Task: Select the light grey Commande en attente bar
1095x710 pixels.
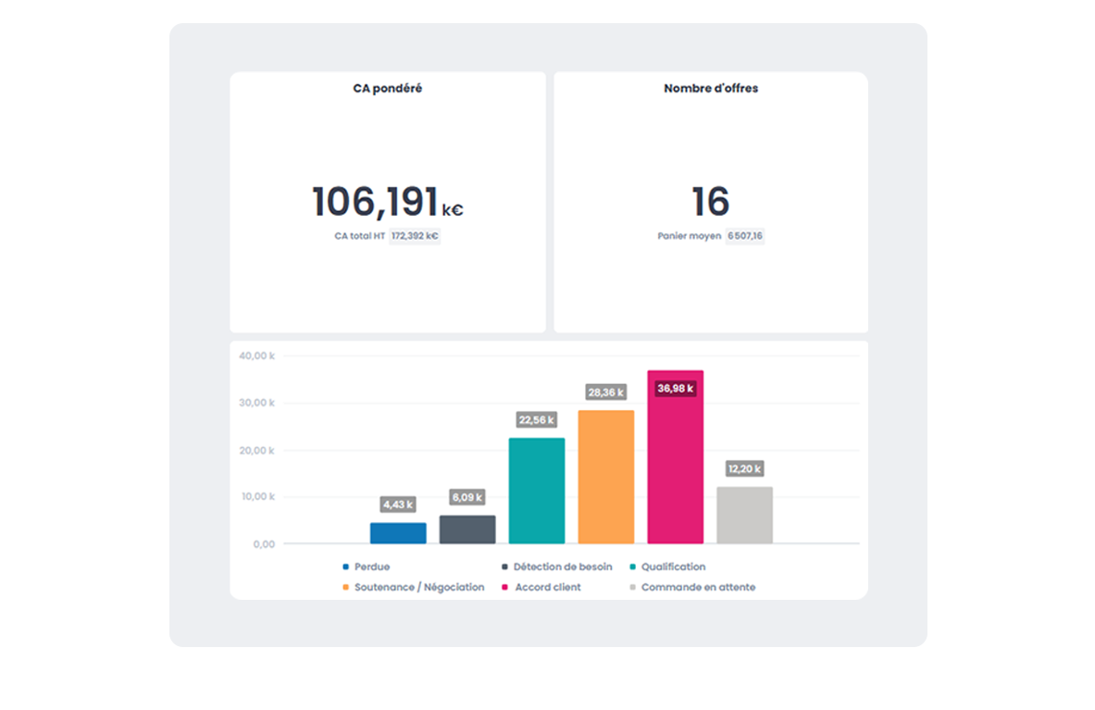Action: [744, 516]
